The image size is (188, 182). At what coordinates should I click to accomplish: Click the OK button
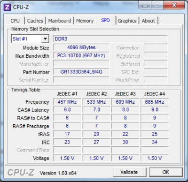[x=165, y=172]
